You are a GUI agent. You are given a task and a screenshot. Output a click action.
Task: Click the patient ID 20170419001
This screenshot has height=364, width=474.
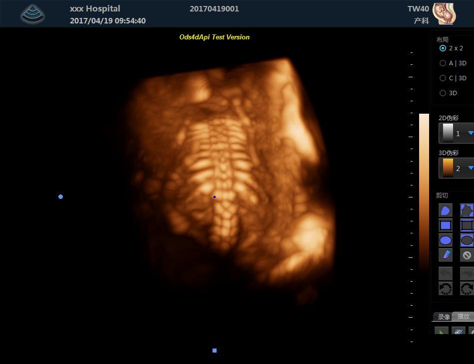tap(215, 9)
